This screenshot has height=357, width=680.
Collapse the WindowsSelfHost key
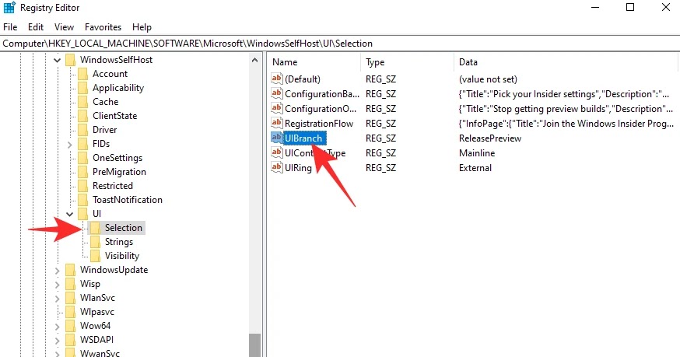58,61
